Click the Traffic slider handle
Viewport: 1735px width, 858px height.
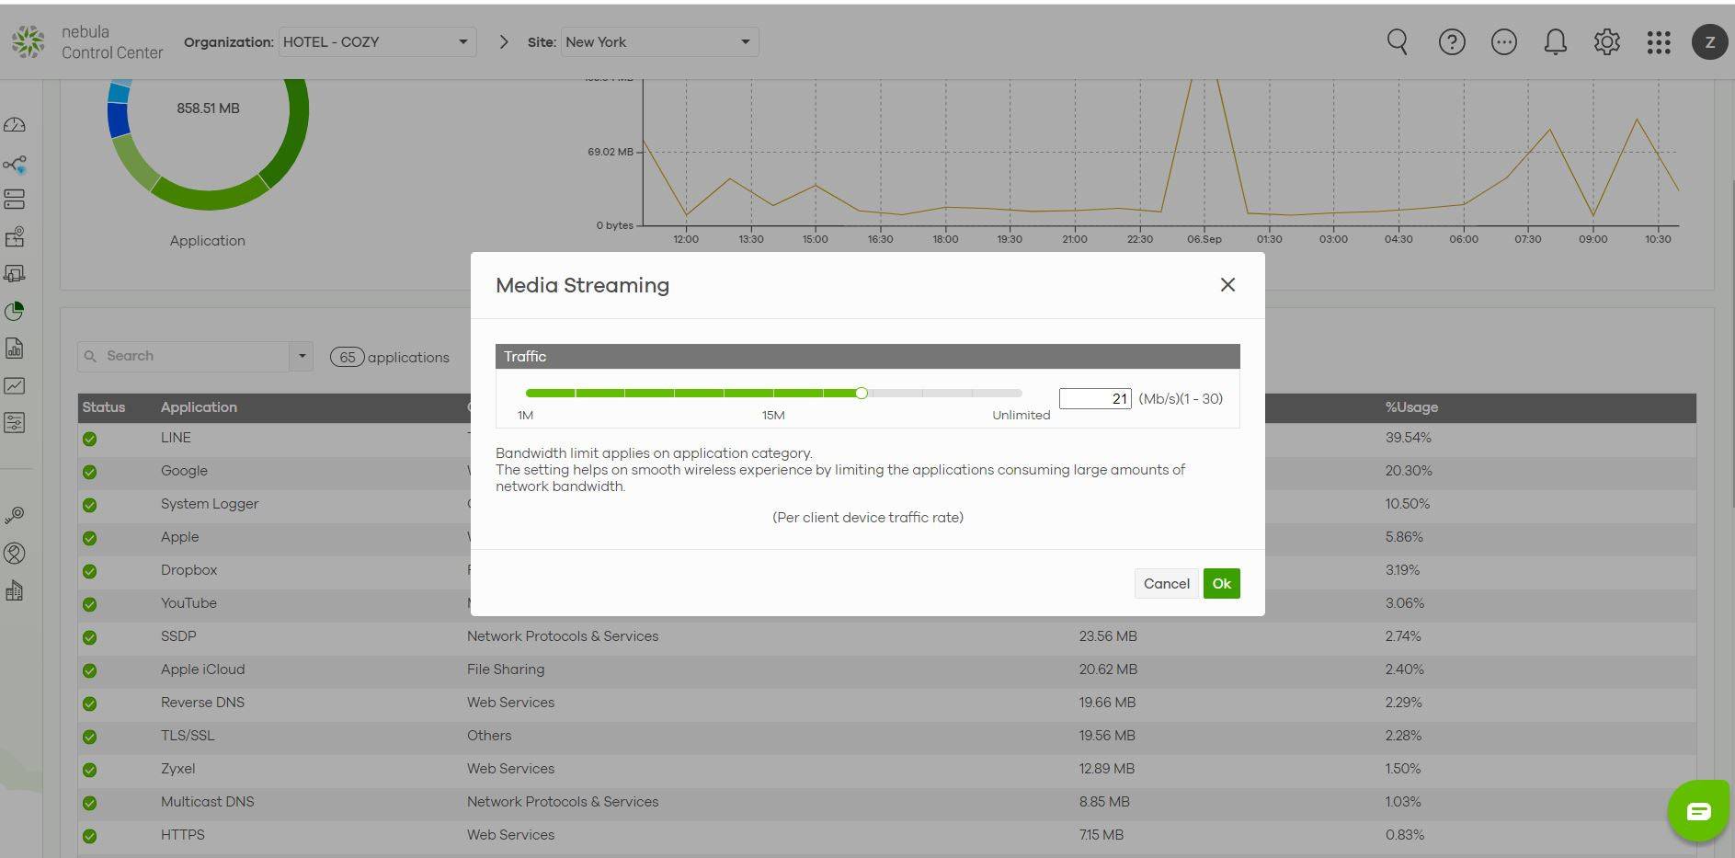tap(862, 394)
